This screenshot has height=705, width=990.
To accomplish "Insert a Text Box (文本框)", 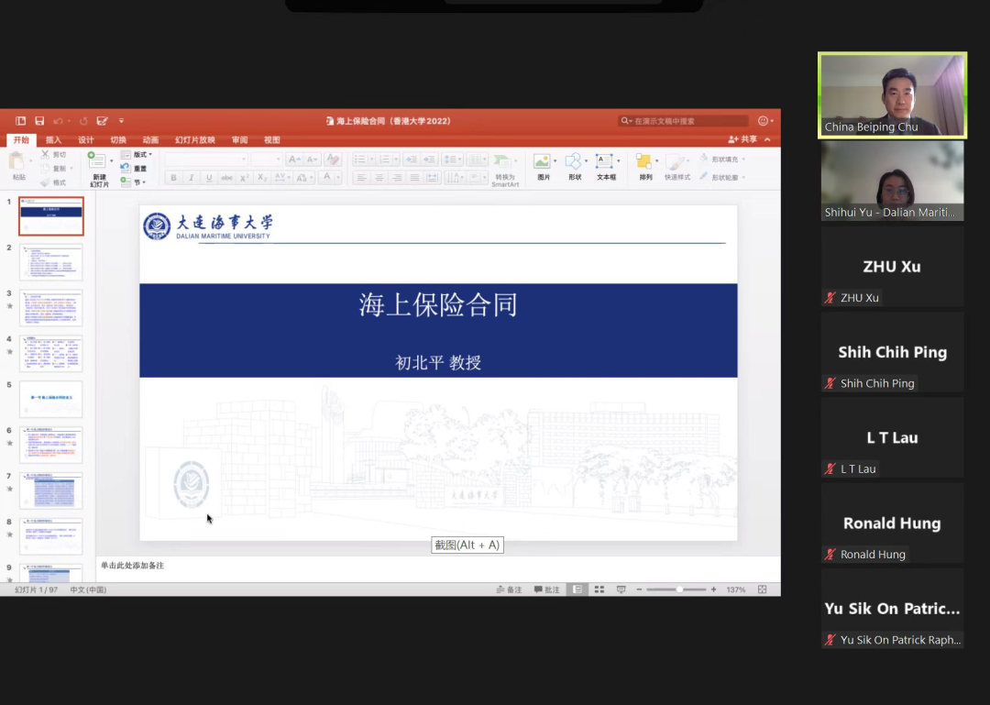I will [x=603, y=161].
